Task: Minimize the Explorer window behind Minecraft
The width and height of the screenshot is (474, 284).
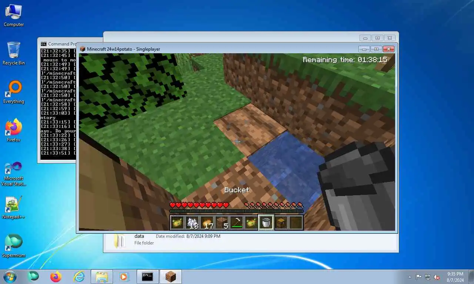Action: (x=365, y=38)
